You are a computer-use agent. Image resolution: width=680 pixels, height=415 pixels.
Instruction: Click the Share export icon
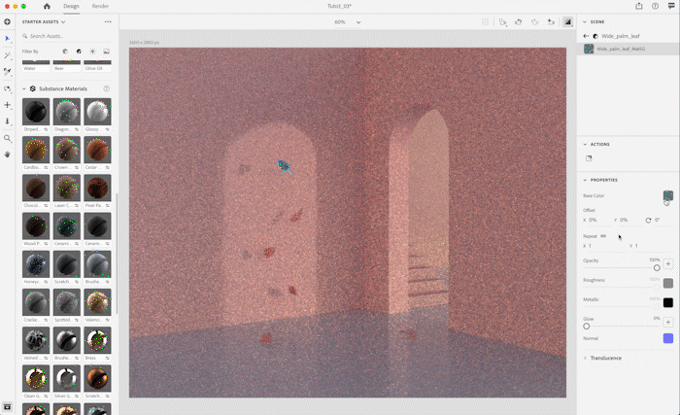click(638, 6)
